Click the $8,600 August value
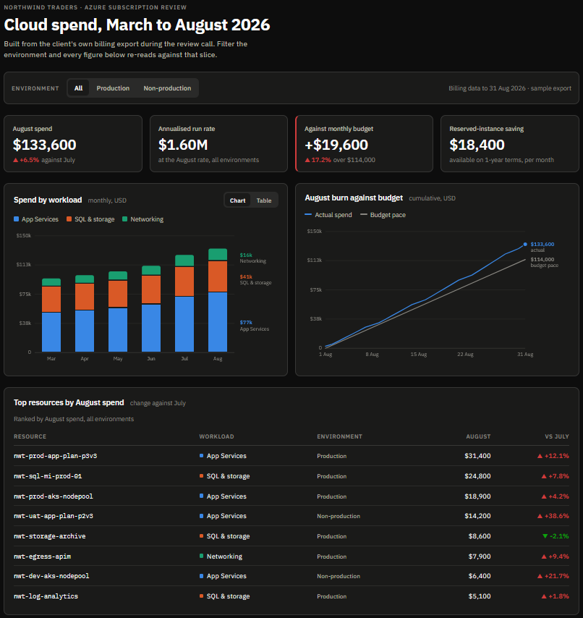 pyautogui.click(x=480, y=536)
